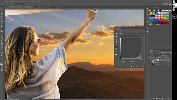Select the Crop tool

[2, 19]
